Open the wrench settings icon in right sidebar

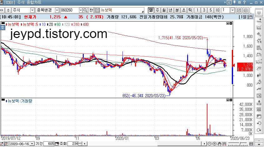259,34
